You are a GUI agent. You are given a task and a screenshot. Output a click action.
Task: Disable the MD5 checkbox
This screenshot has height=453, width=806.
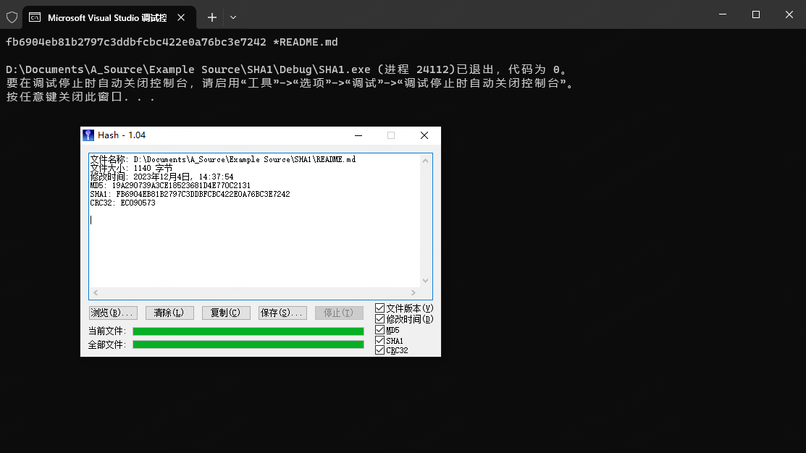380,330
